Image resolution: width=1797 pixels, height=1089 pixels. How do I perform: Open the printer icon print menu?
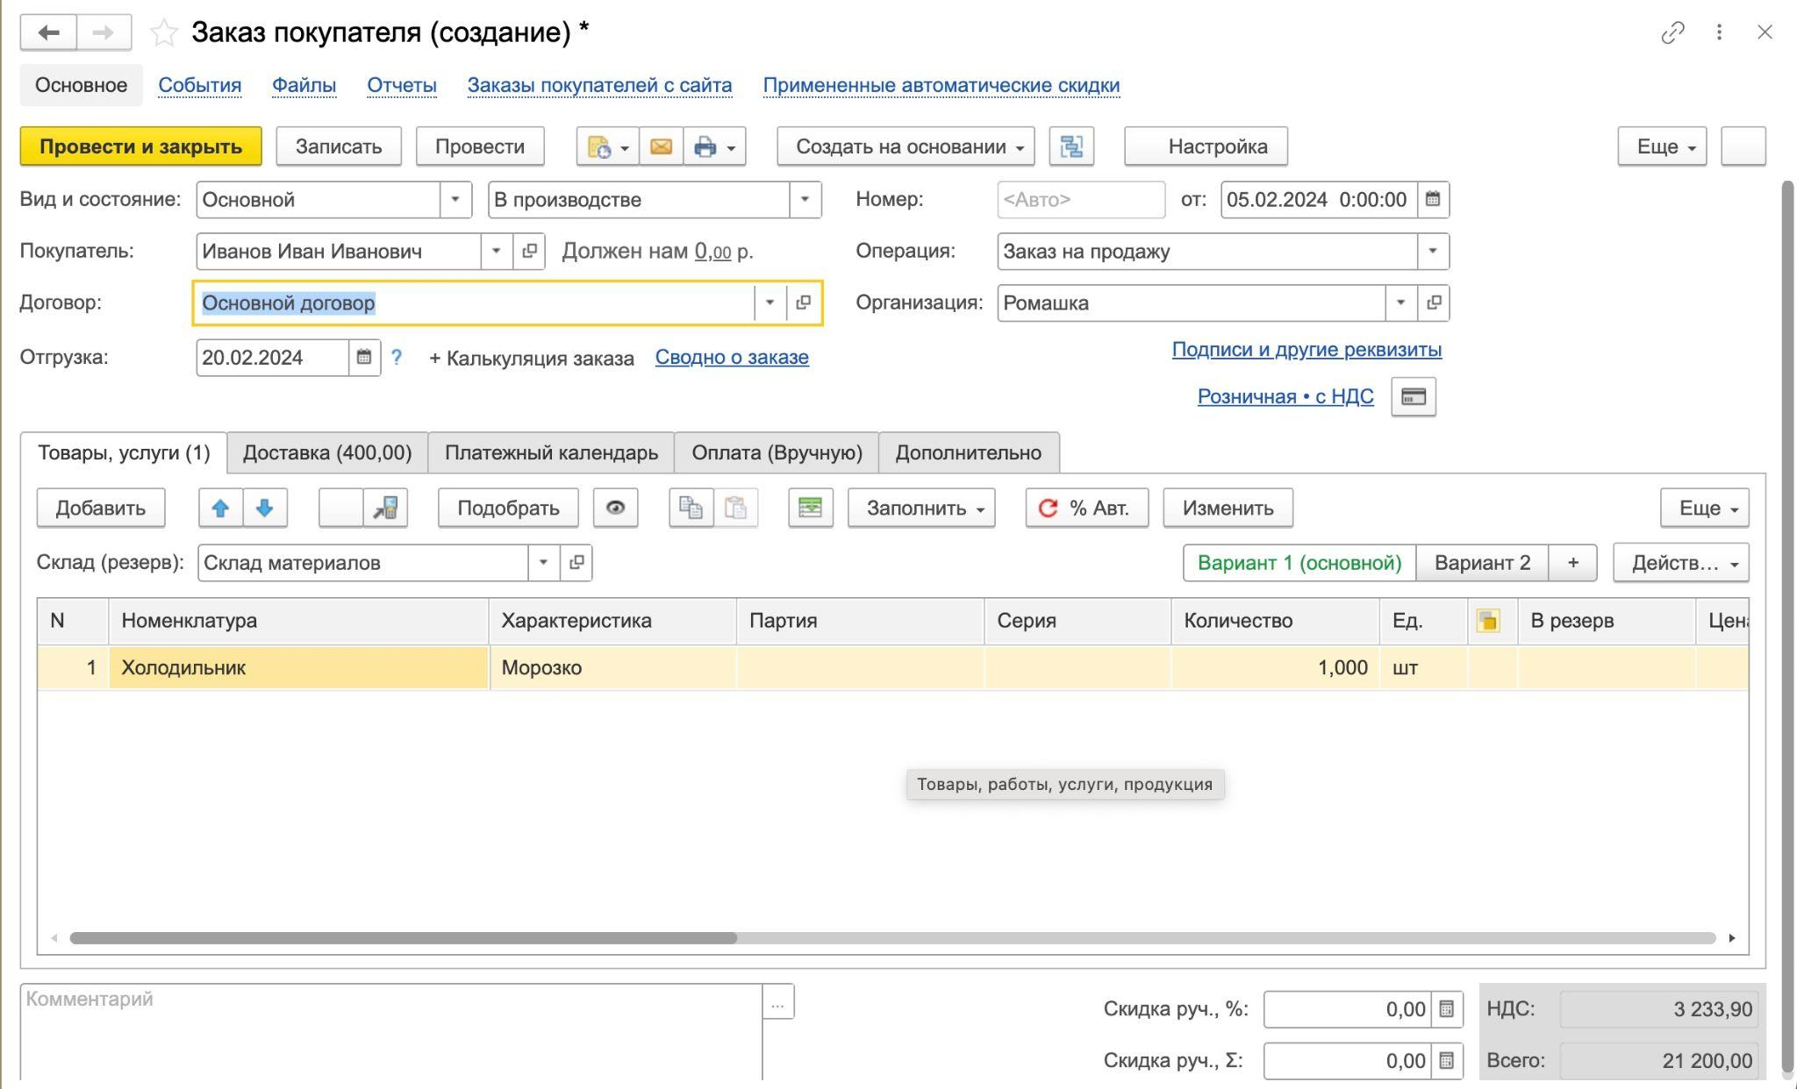click(x=714, y=146)
